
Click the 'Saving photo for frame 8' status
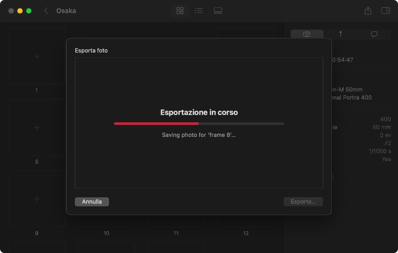199,135
